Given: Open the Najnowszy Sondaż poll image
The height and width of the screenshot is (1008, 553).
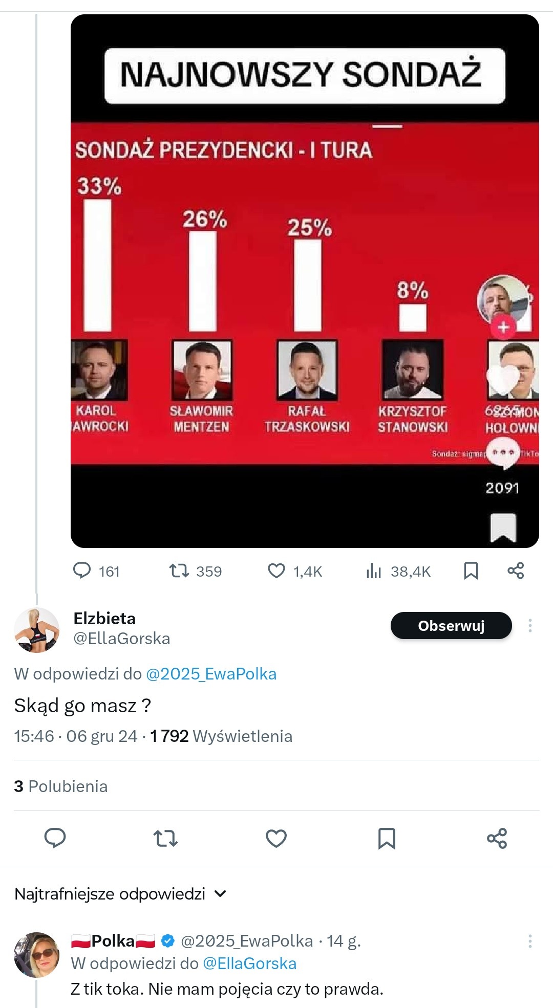Looking at the screenshot, I should pos(305,281).
